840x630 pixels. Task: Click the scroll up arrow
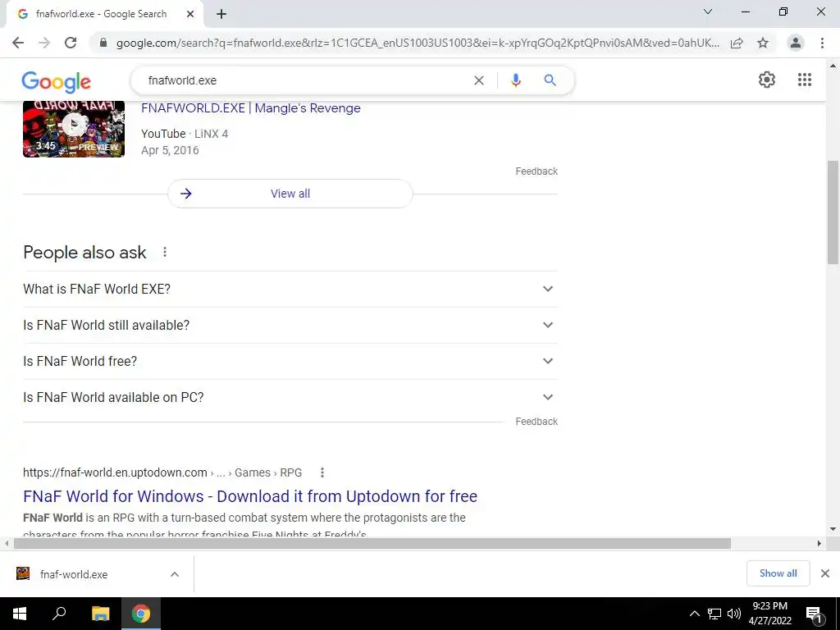click(833, 66)
